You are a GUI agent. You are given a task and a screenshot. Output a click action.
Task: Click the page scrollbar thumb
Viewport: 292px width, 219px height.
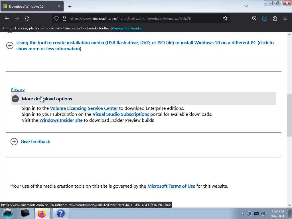coord(289,115)
